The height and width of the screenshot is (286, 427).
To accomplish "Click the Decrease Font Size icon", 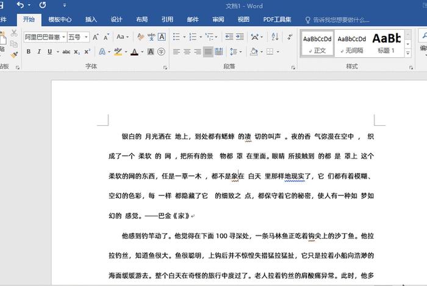I will pos(106,37).
